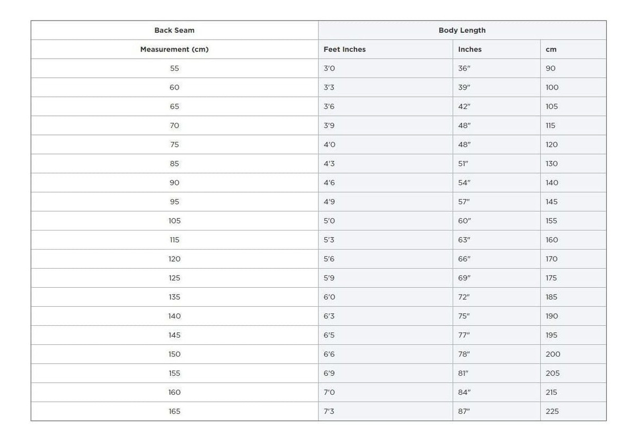Click the back seam value 120

pos(174,259)
